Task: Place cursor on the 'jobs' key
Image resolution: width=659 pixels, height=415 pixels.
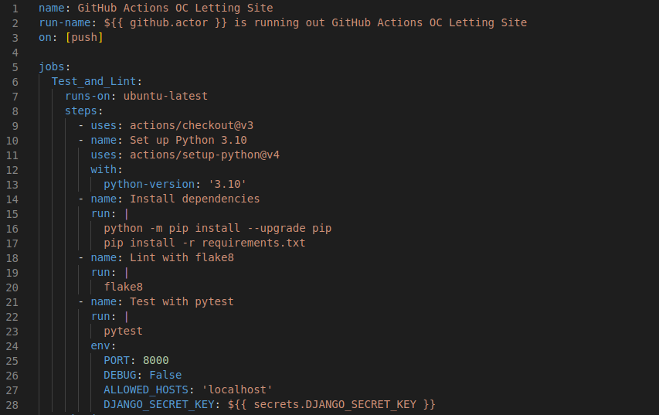Action: tap(52, 67)
